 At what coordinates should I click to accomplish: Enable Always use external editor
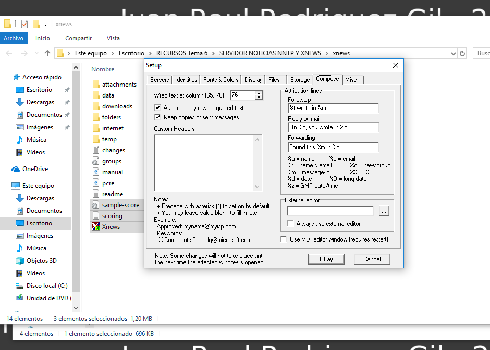(x=290, y=223)
